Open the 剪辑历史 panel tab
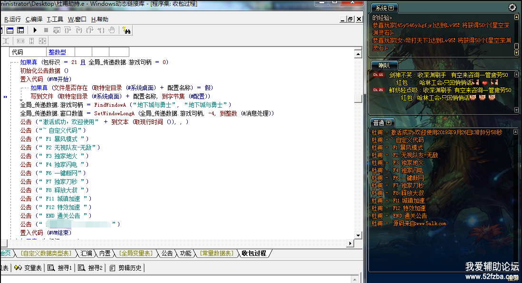This screenshot has width=522, height=283. (126, 268)
